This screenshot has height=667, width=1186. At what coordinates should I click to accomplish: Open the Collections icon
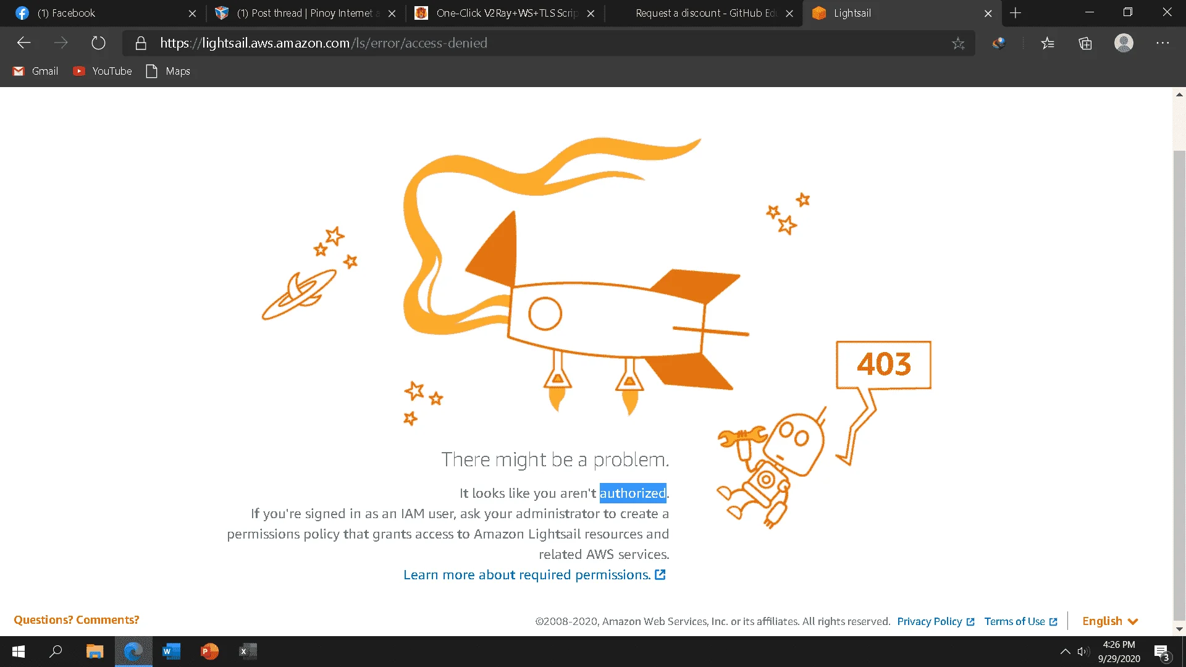point(1085,43)
